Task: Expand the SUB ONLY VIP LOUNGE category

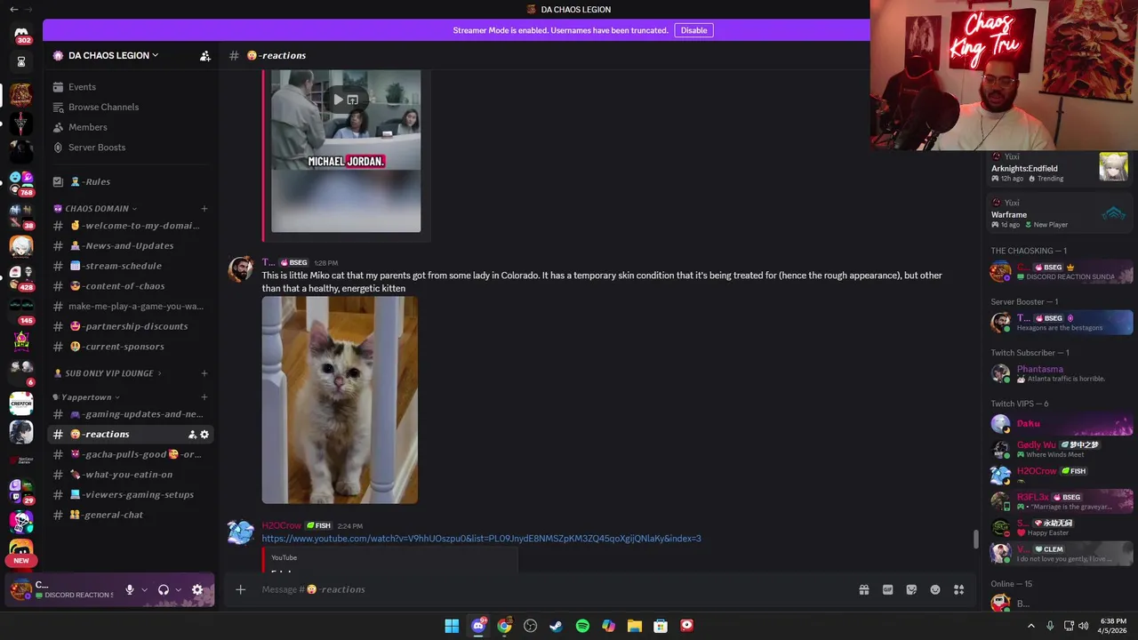Action: (x=108, y=373)
